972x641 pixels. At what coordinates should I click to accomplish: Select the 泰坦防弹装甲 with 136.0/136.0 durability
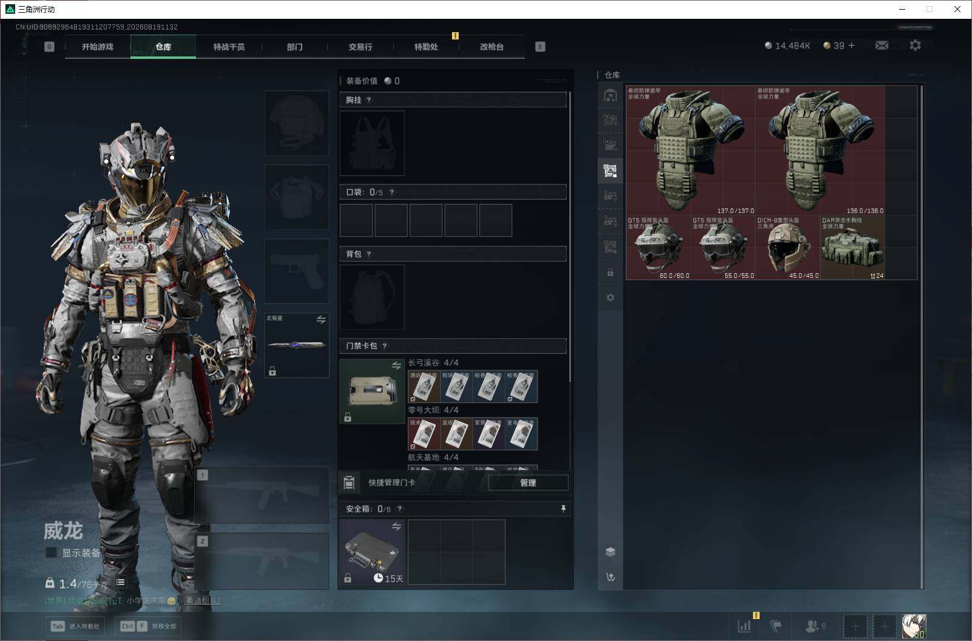(820, 150)
